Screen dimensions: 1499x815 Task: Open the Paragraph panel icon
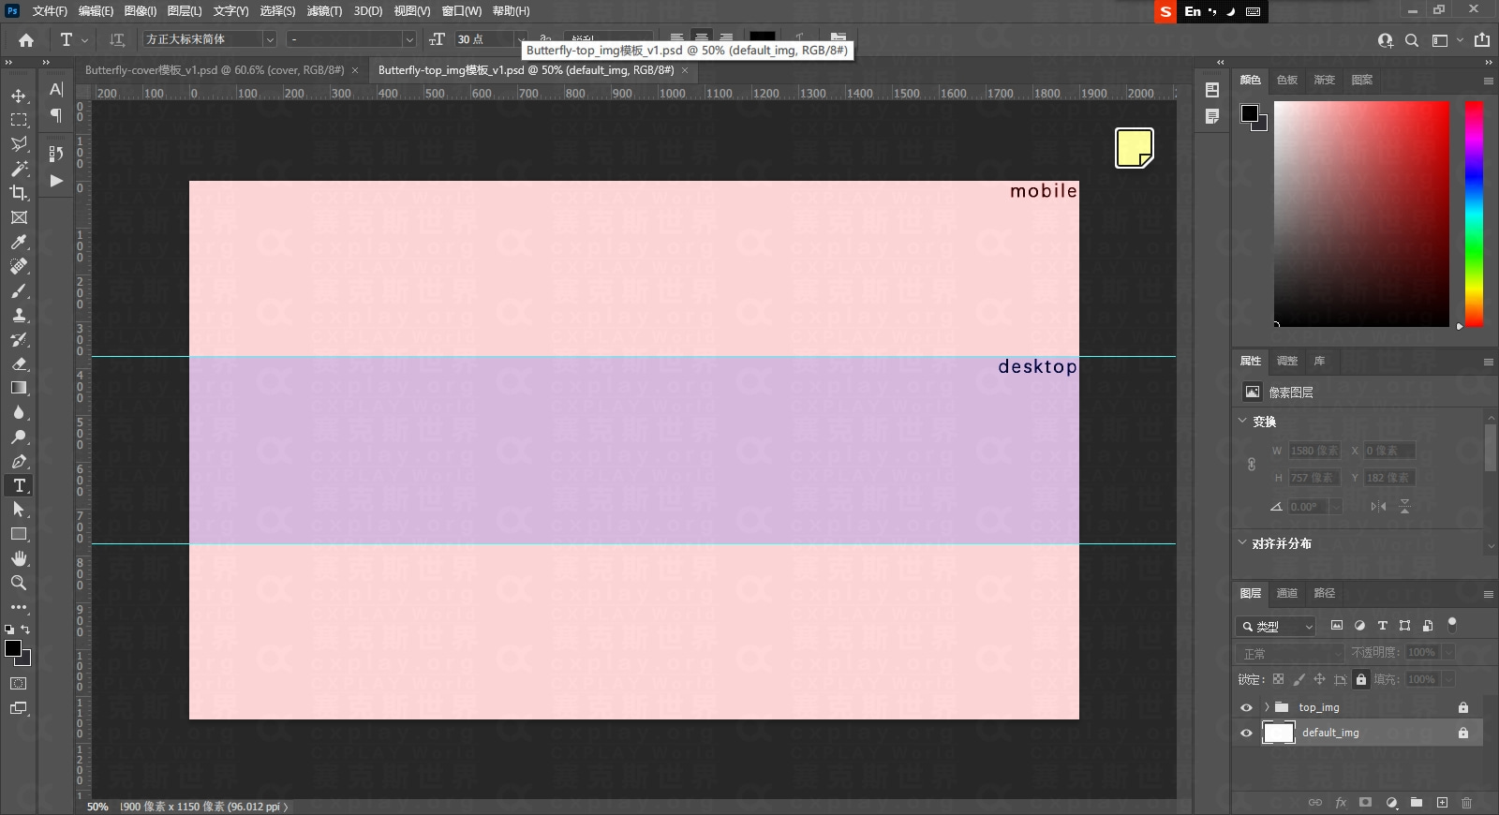[x=56, y=115]
